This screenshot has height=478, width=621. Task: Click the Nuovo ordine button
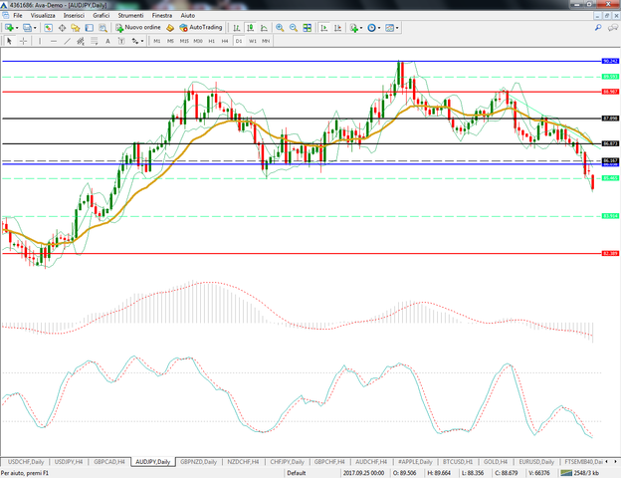click(138, 27)
